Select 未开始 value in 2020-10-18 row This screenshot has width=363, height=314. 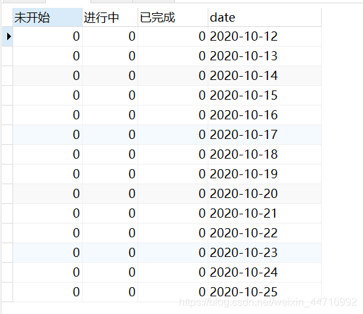tap(47, 155)
